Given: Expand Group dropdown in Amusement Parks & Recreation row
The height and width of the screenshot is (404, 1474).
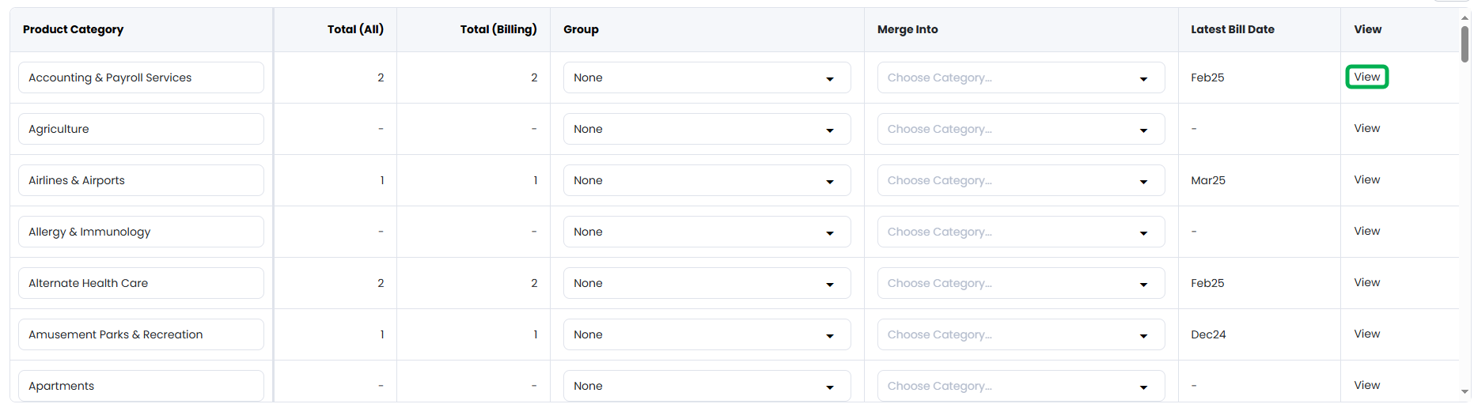Looking at the screenshot, I should click(x=707, y=334).
